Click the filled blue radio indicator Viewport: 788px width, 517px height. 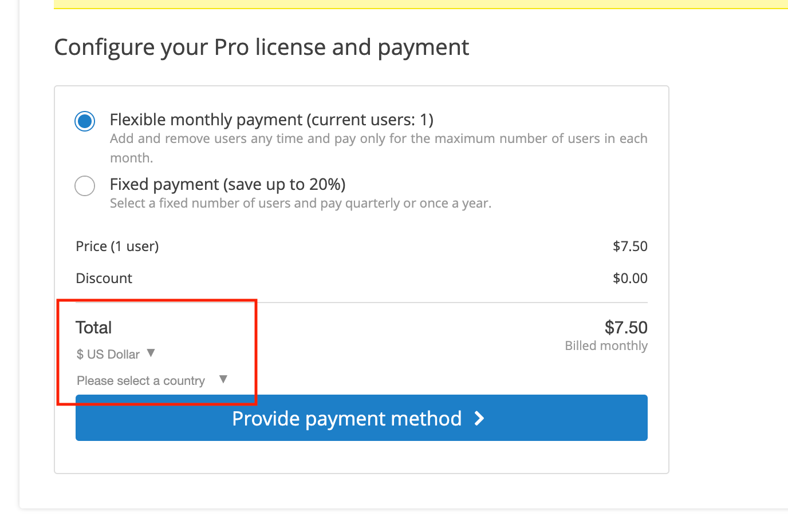[84, 121]
